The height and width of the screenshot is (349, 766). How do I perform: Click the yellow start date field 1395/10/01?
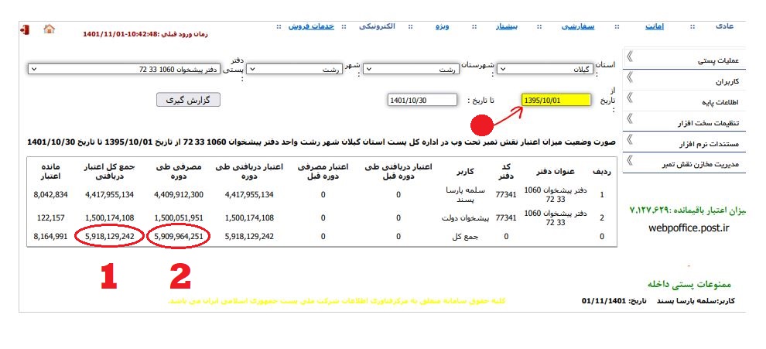click(556, 101)
